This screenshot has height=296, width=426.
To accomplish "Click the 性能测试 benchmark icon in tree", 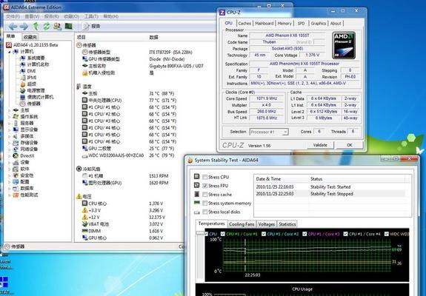I will point(16,195).
